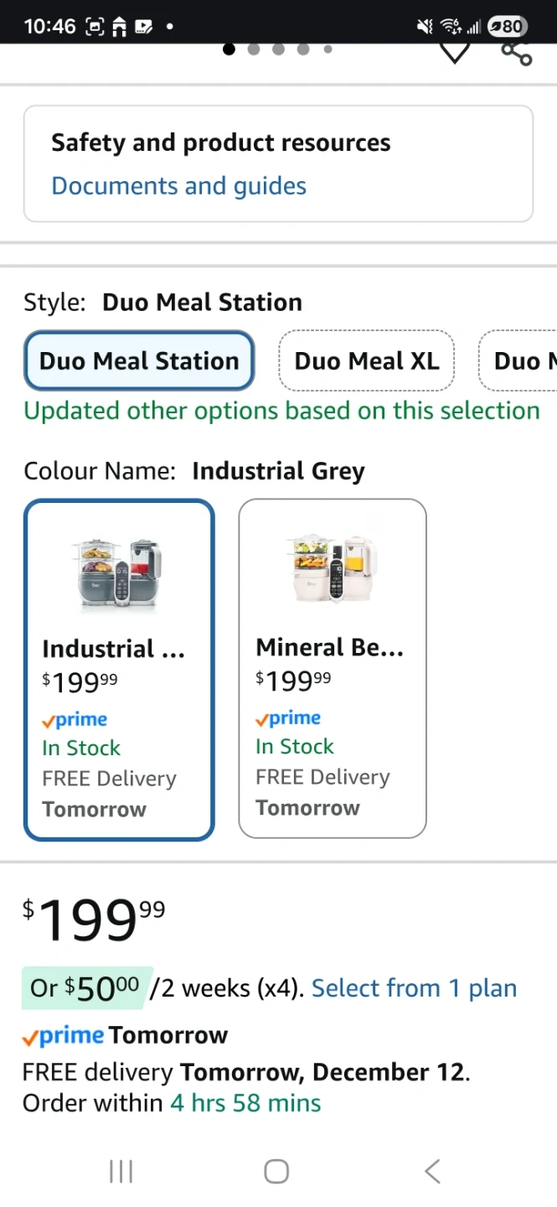Select Mineral Beige colour option
The width and height of the screenshot is (557, 1207).
[x=333, y=668]
